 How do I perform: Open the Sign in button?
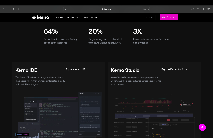pyautogui.click(x=149, y=17)
